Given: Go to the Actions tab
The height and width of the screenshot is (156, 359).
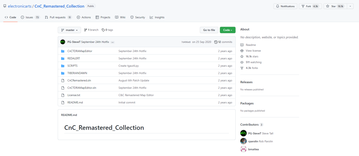Looking at the screenshot, I should 84,17.
